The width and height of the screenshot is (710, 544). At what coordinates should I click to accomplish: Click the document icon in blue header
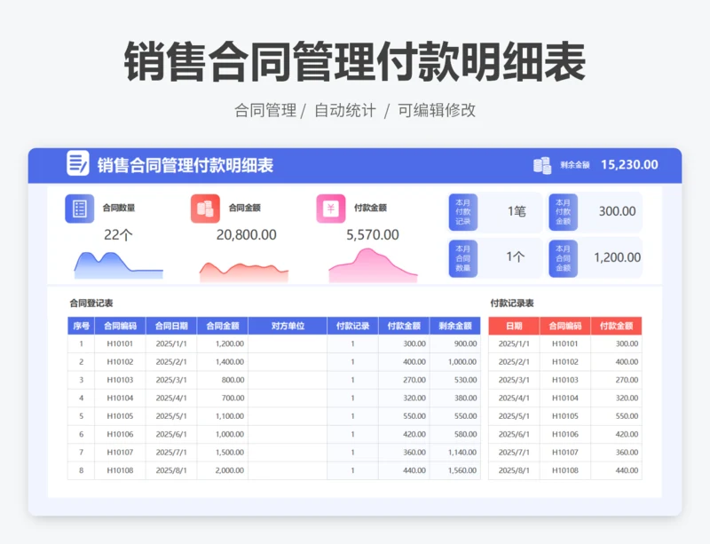pos(77,163)
